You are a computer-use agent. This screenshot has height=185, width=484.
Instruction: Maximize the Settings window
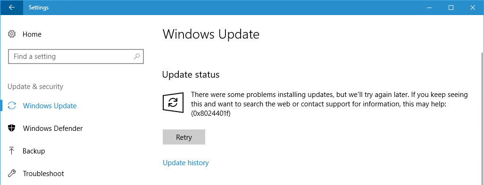[451, 8]
